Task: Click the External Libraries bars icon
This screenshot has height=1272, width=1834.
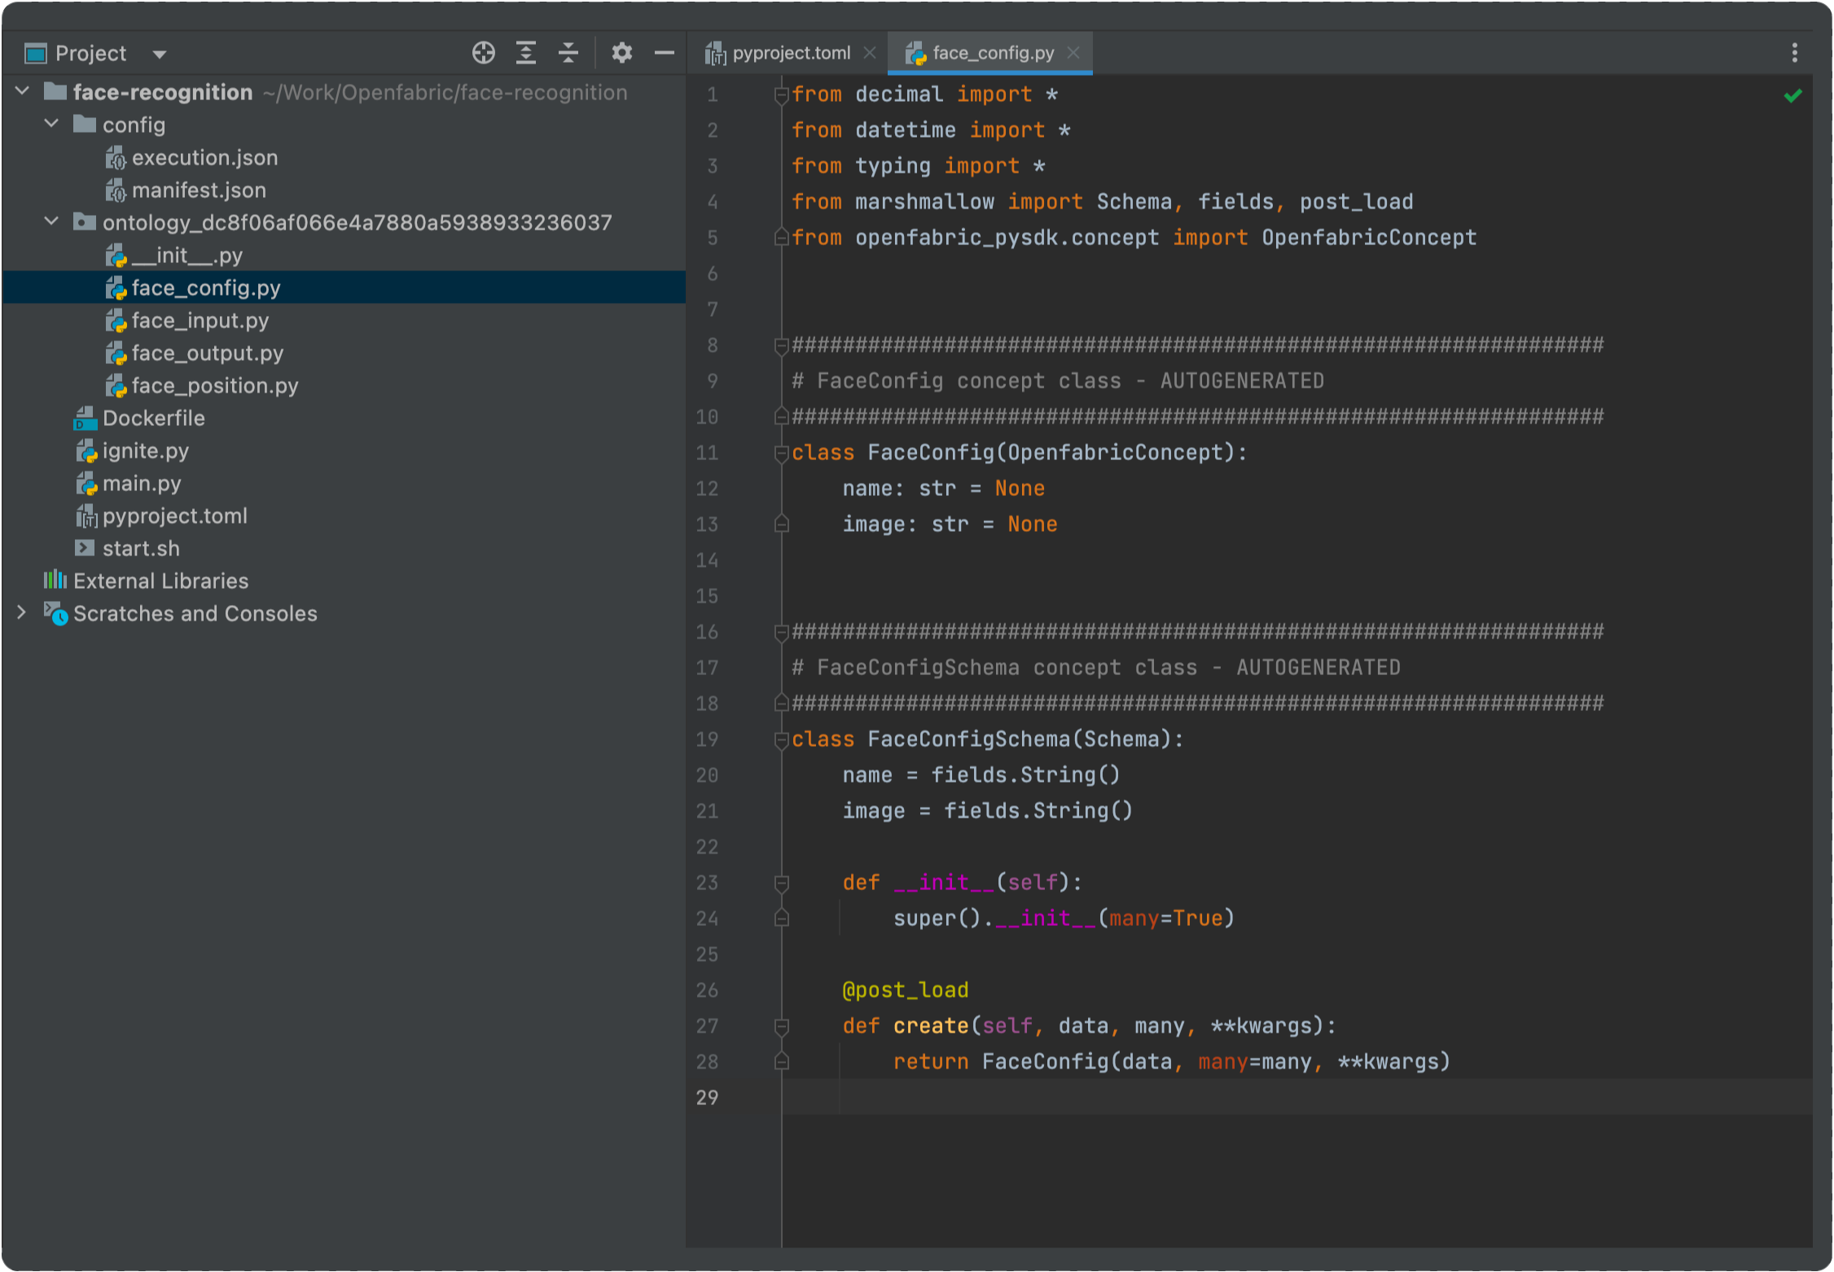Action: [x=55, y=580]
